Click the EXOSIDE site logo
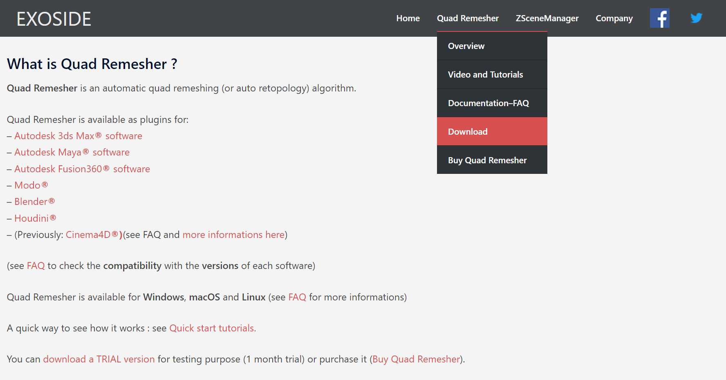Screen dimensions: 726x380 click(x=54, y=19)
